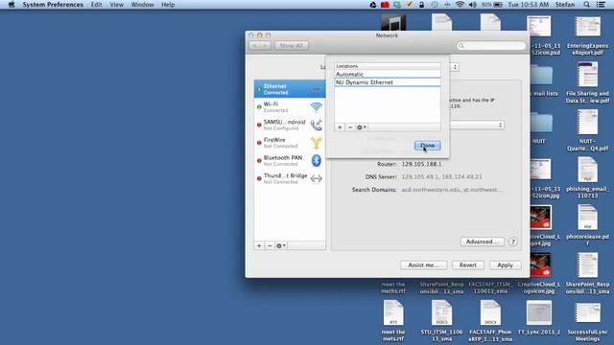Viewport: 614px width, 345px height.
Task: Select the Wi-Fi service icon
Action: tap(316, 107)
